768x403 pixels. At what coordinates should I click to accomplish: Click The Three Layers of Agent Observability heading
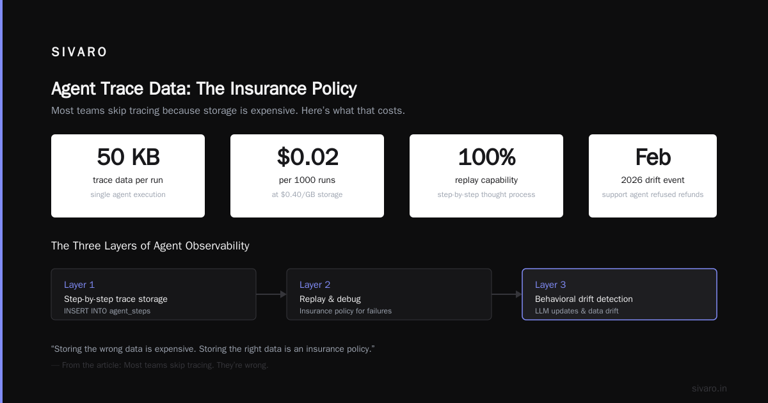[x=150, y=246]
